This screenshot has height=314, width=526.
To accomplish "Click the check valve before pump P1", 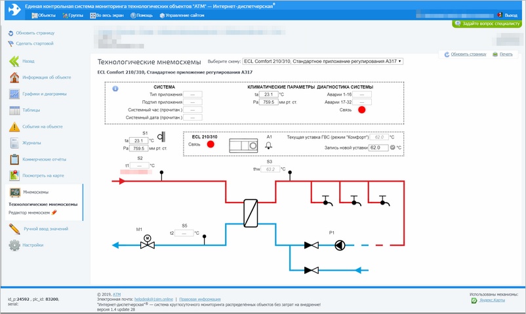I will coord(312,246).
